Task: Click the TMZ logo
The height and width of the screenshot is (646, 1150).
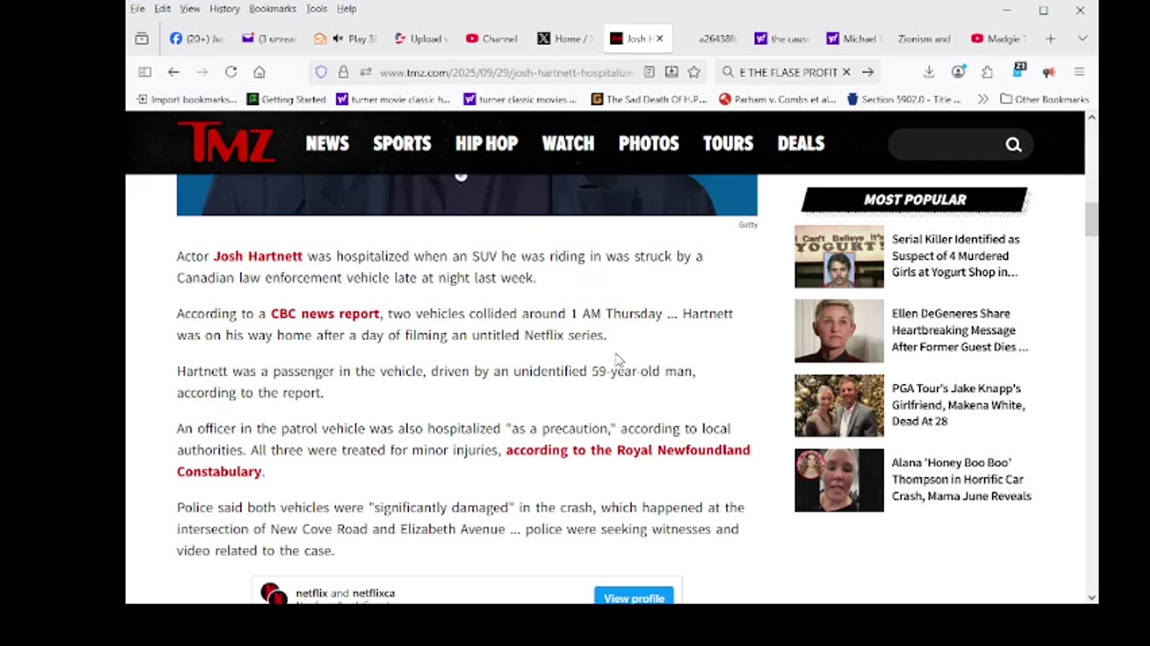Action: pos(226,143)
